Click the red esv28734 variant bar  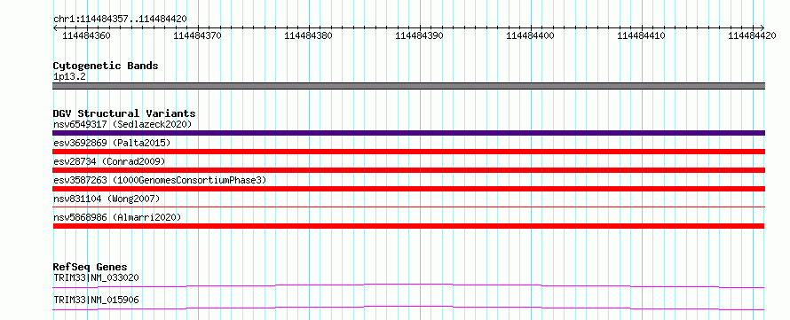[x=408, y=170]
